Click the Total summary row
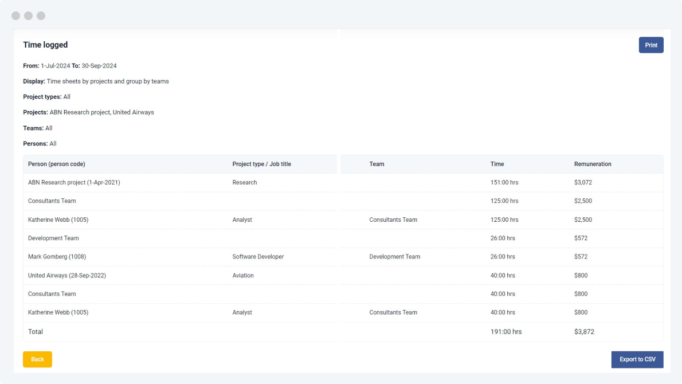This screenshot has width=682, height=384. (36, 331)
